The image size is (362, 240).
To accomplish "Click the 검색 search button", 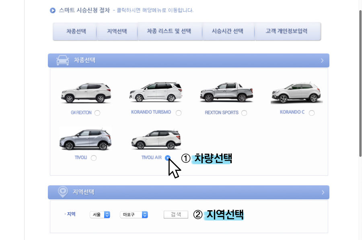I will pyautogui.click(x=176, y=215).
